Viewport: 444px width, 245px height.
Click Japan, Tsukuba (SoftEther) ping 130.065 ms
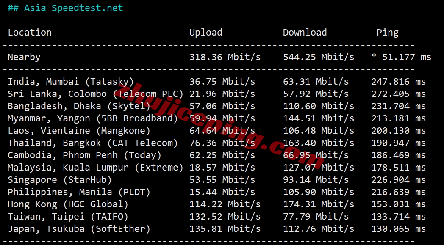398,229
